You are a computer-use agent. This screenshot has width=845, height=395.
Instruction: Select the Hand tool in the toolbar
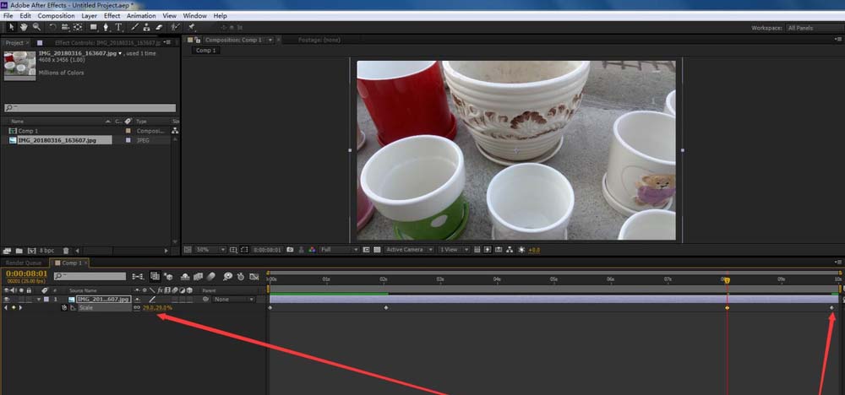point(24,27)
